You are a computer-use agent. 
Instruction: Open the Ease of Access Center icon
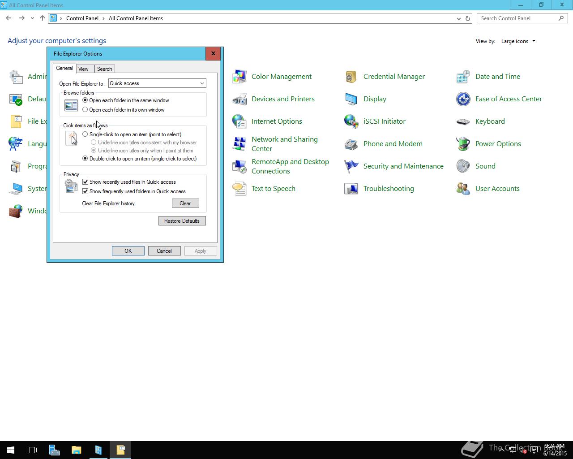coord(463,99)
